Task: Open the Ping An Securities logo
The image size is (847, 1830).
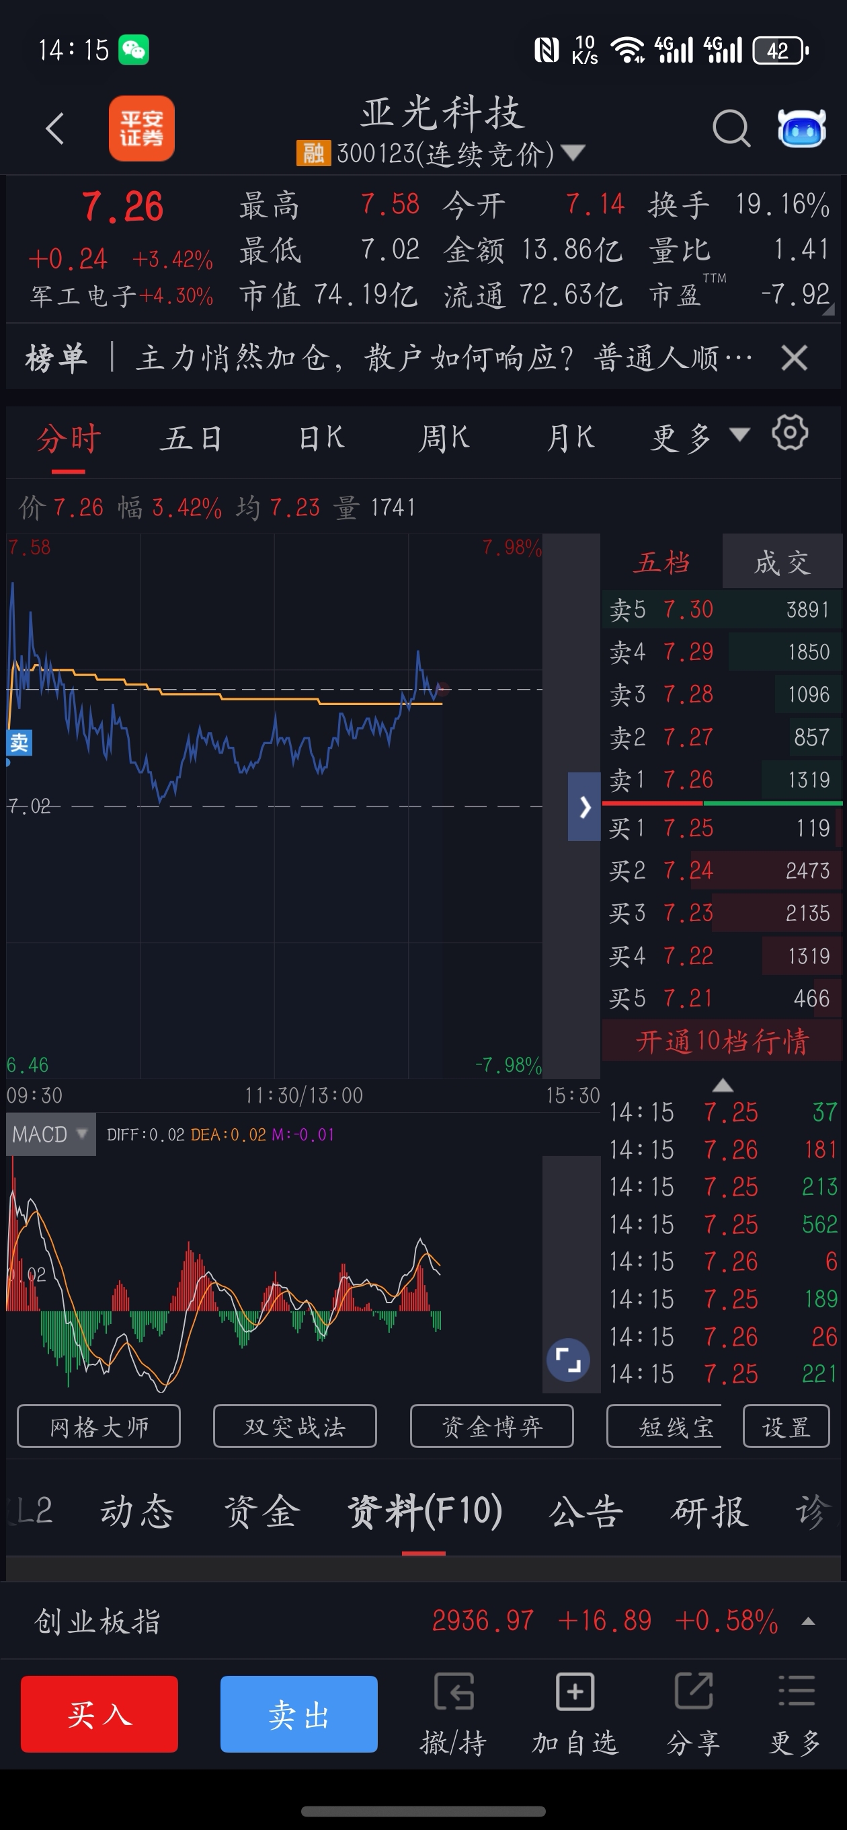Action: [x=141, y=128]
